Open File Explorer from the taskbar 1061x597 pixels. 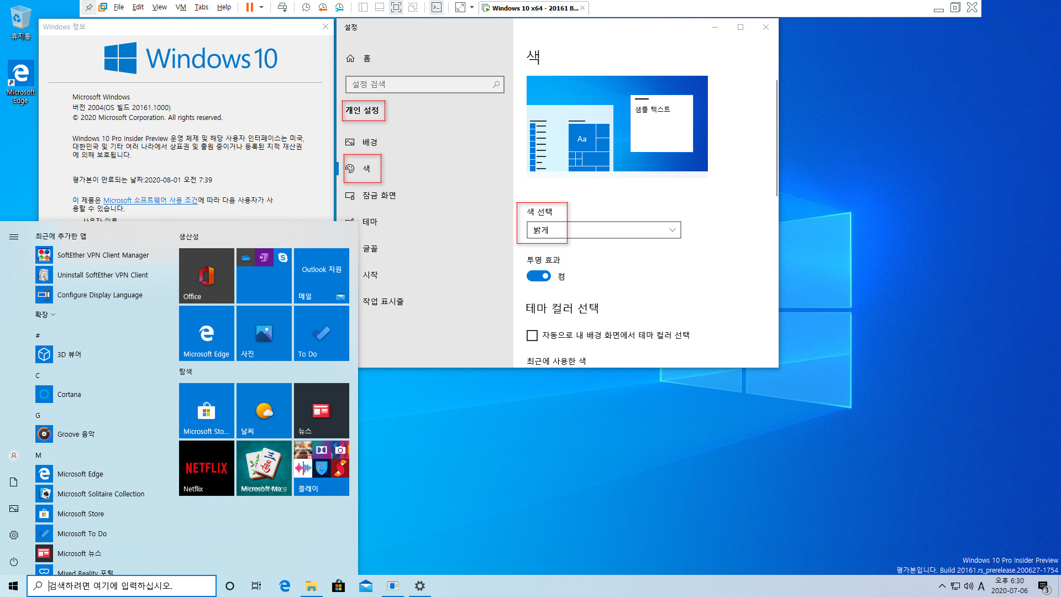(x=311, y=586)
